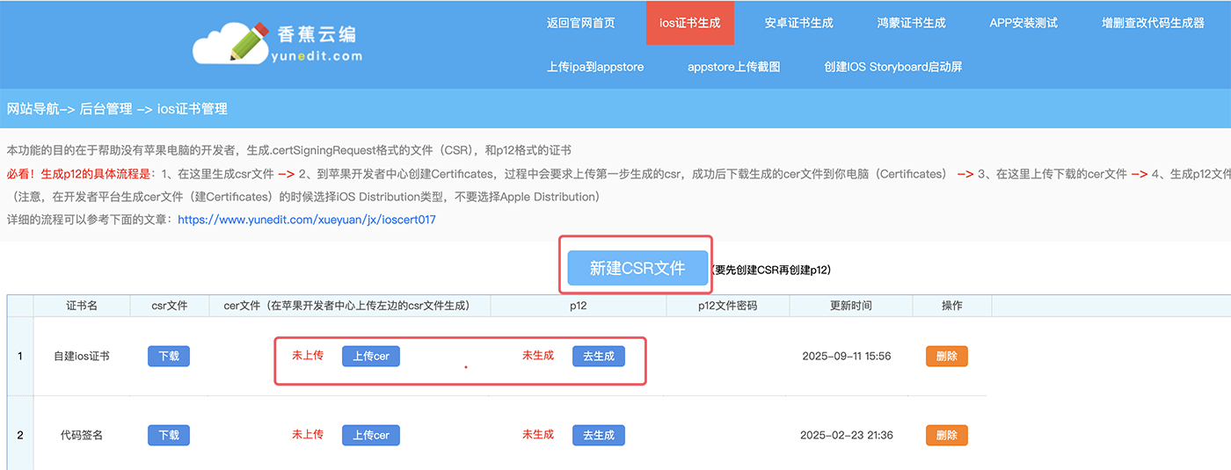
Task: Open the APP安装测试 menu item
Action: point(1023,23)
